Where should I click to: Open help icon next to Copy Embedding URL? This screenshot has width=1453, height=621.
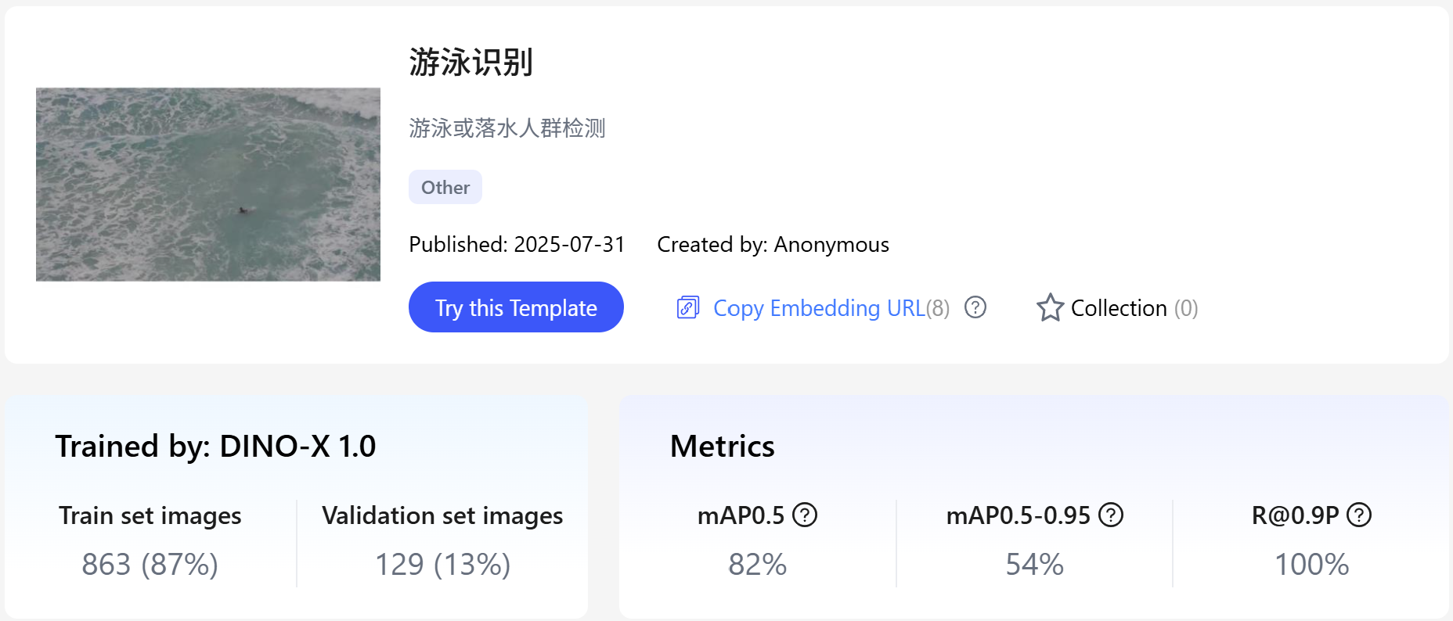point(975,307)
